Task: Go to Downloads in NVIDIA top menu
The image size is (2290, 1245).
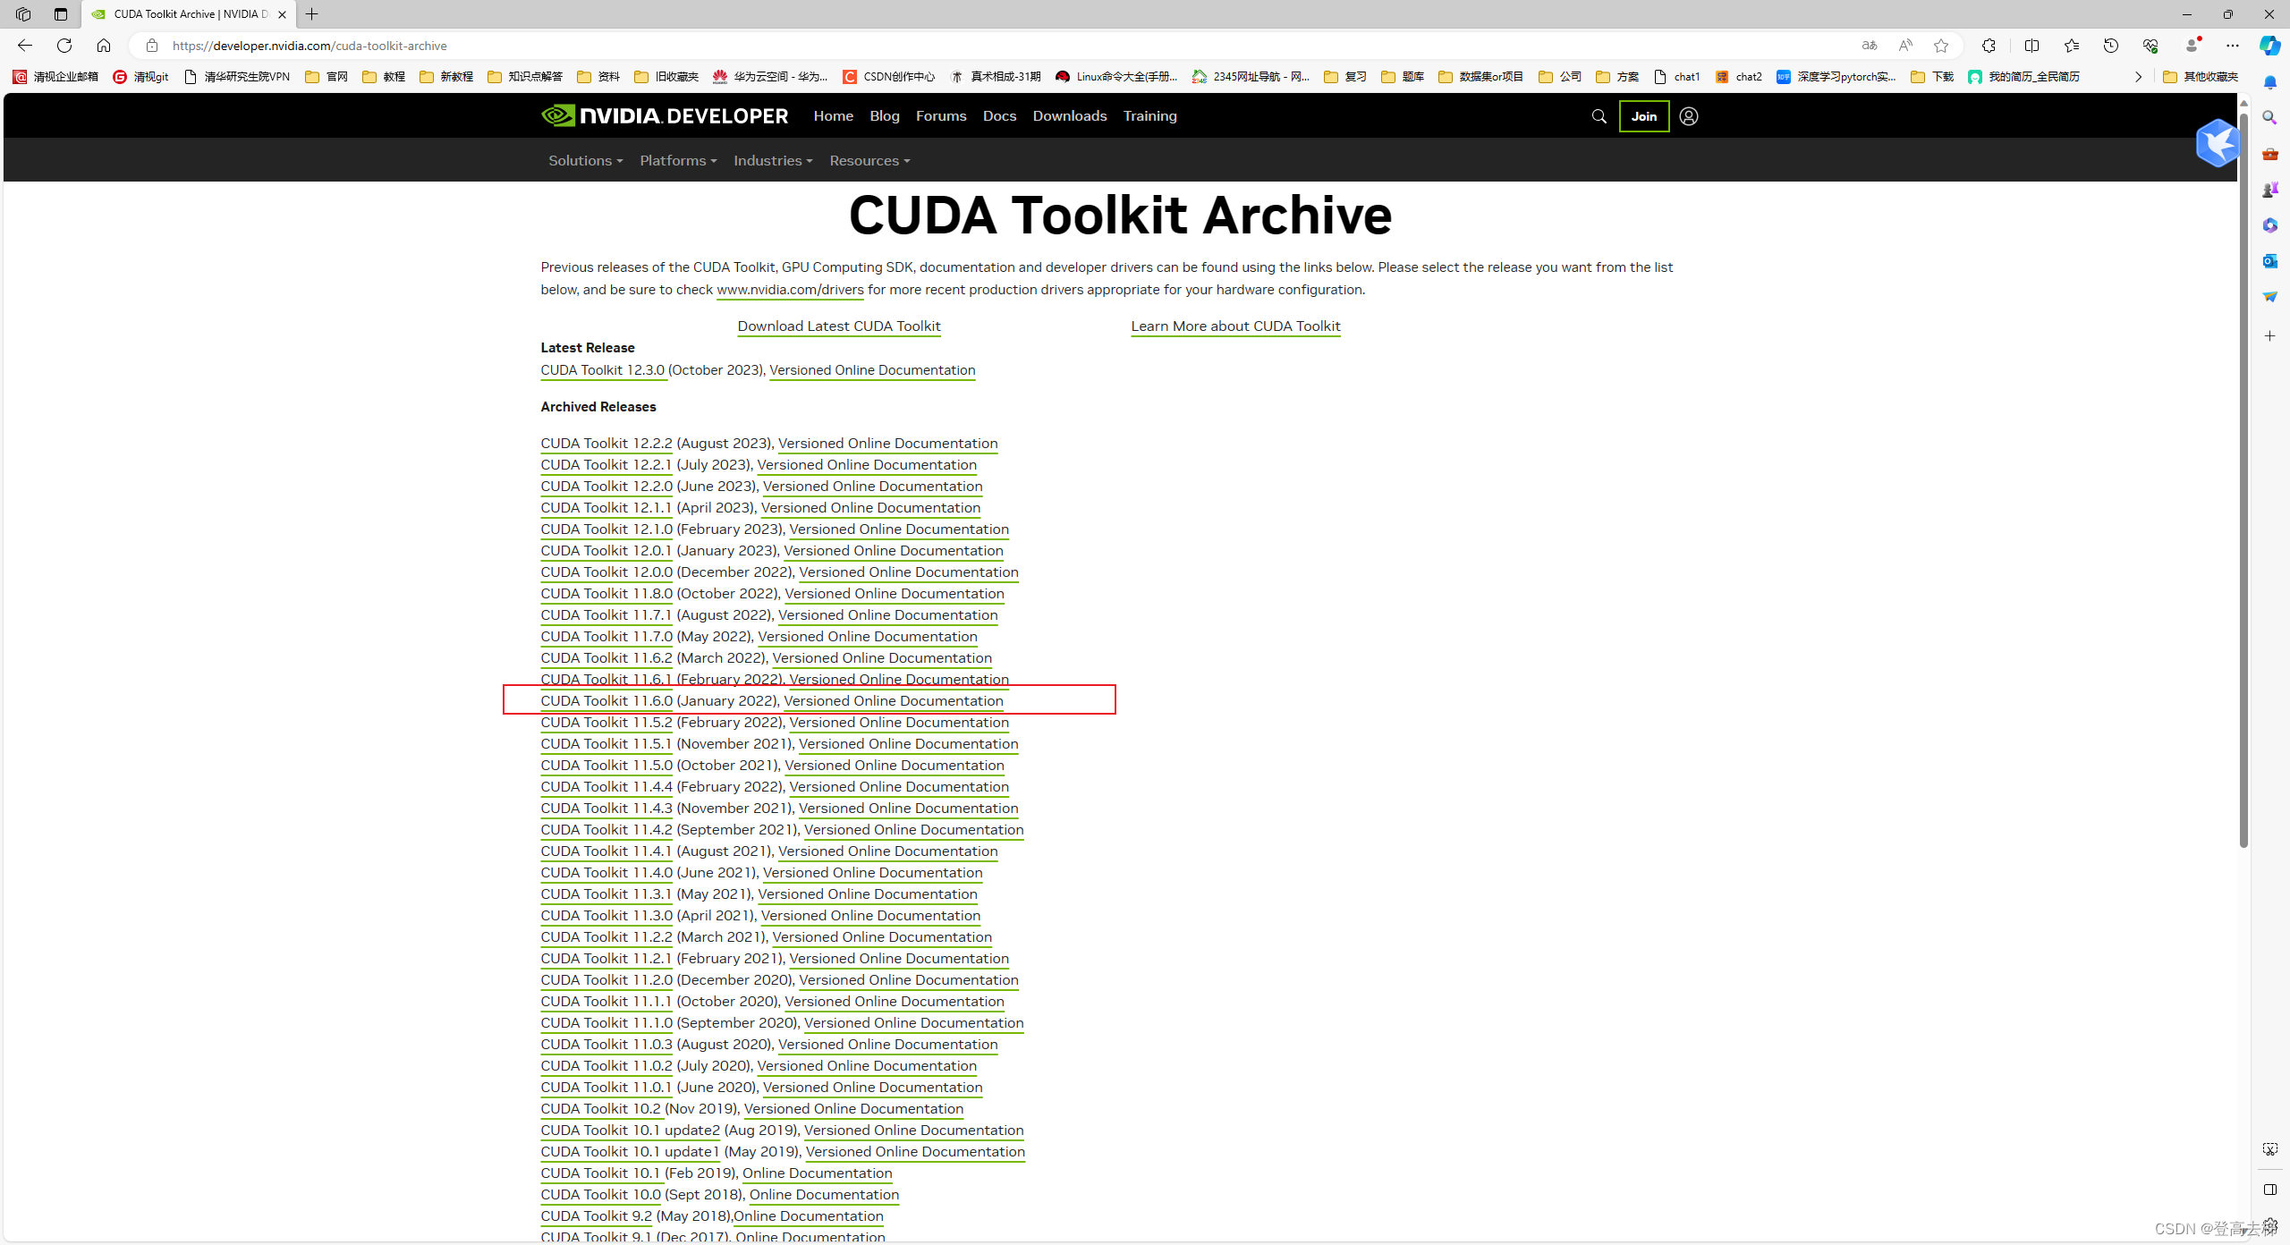Action: coord(1069,116)
